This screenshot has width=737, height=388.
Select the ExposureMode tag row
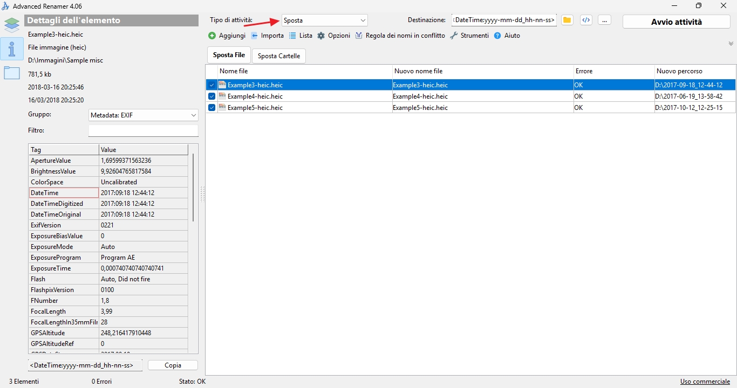tap(108, 247)
